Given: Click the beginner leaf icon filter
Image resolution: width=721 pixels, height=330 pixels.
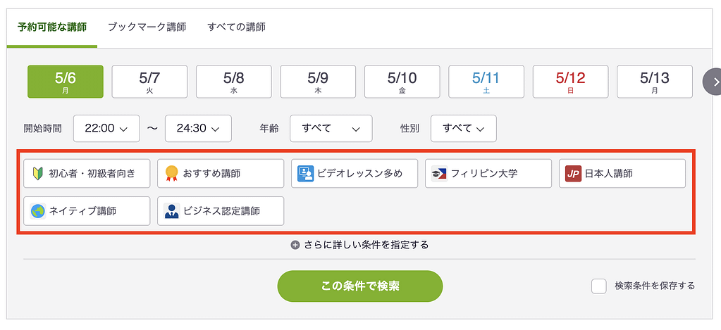Looking at the screenshot, I should [38, 173].
